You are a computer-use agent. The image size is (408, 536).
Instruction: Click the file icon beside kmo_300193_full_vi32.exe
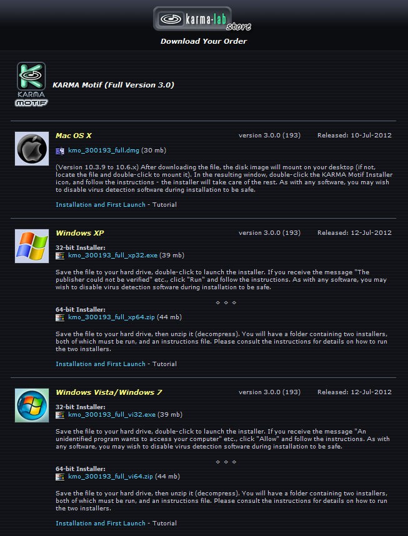[x=60, y=415]
